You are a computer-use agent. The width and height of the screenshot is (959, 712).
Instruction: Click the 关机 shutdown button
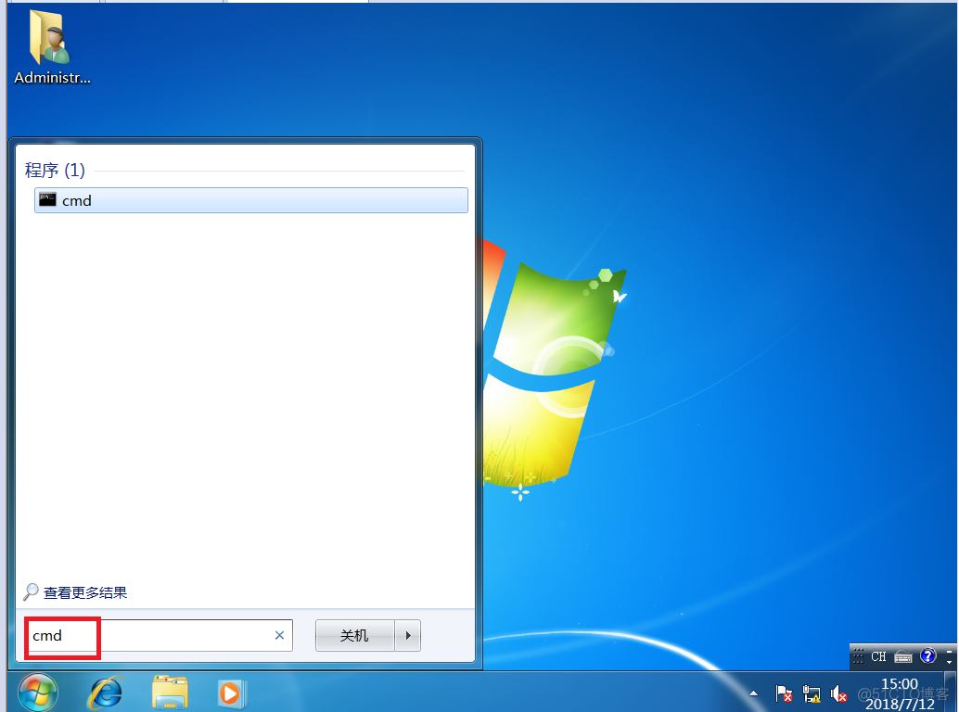354,636
